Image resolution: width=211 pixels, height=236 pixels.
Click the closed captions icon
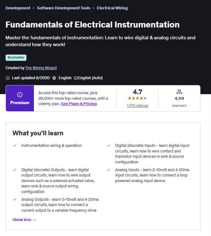click(x=76, y=78)
